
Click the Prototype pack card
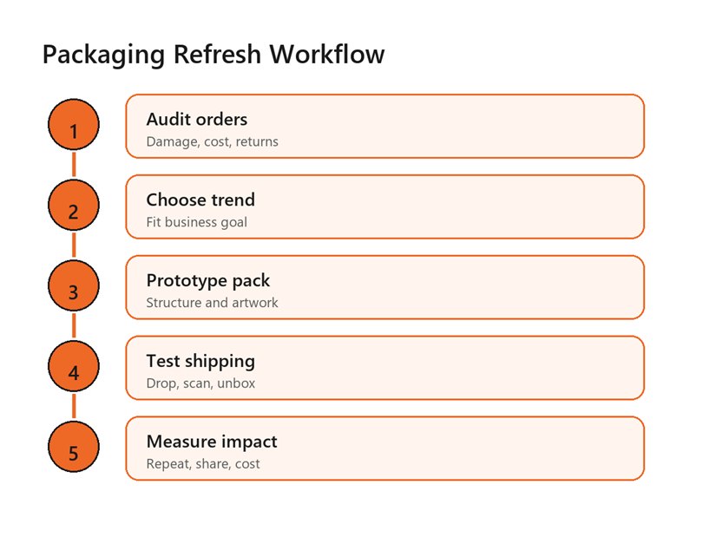(x=385, y=287)
